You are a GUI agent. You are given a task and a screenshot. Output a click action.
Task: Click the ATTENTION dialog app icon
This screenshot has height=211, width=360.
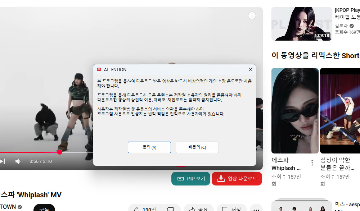click(99, 69)
